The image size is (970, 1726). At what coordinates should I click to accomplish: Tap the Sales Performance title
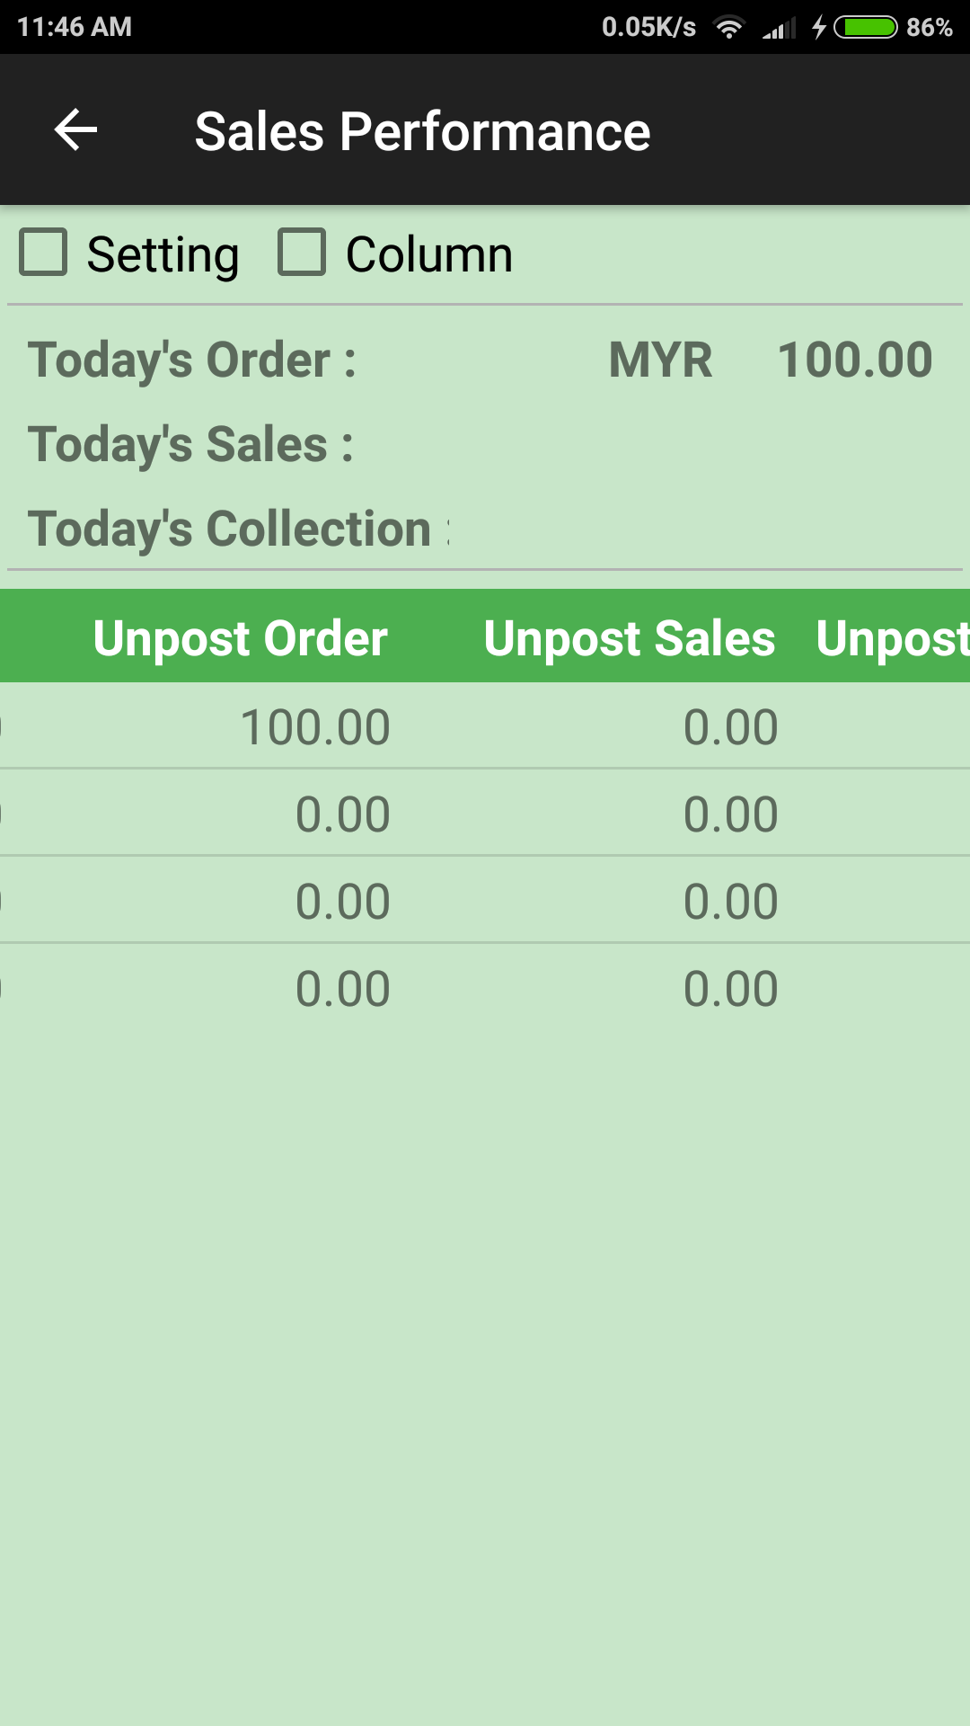coord(422,131)
